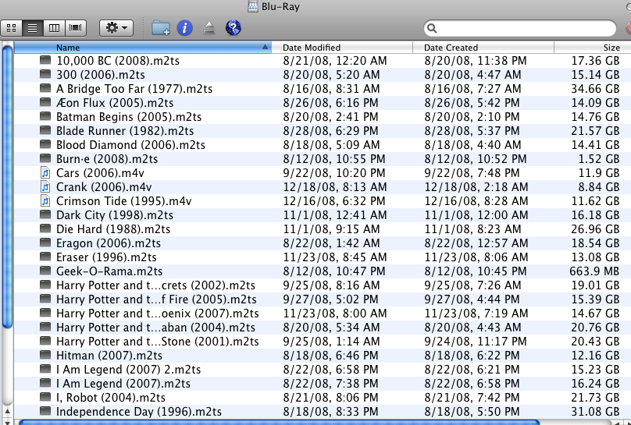Click the 1.52 GB size value
Screen dimensions: 631x425
[x=599, y=158]
